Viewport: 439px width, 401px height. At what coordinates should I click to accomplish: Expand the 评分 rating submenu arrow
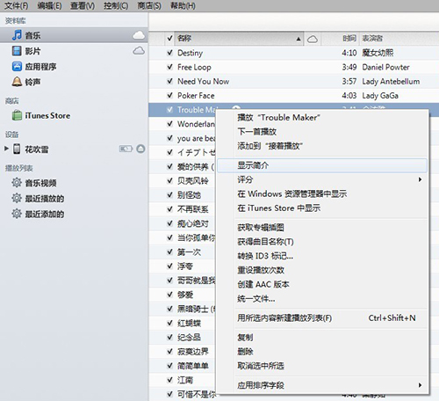pyautogui.click(x=420, y=179)
